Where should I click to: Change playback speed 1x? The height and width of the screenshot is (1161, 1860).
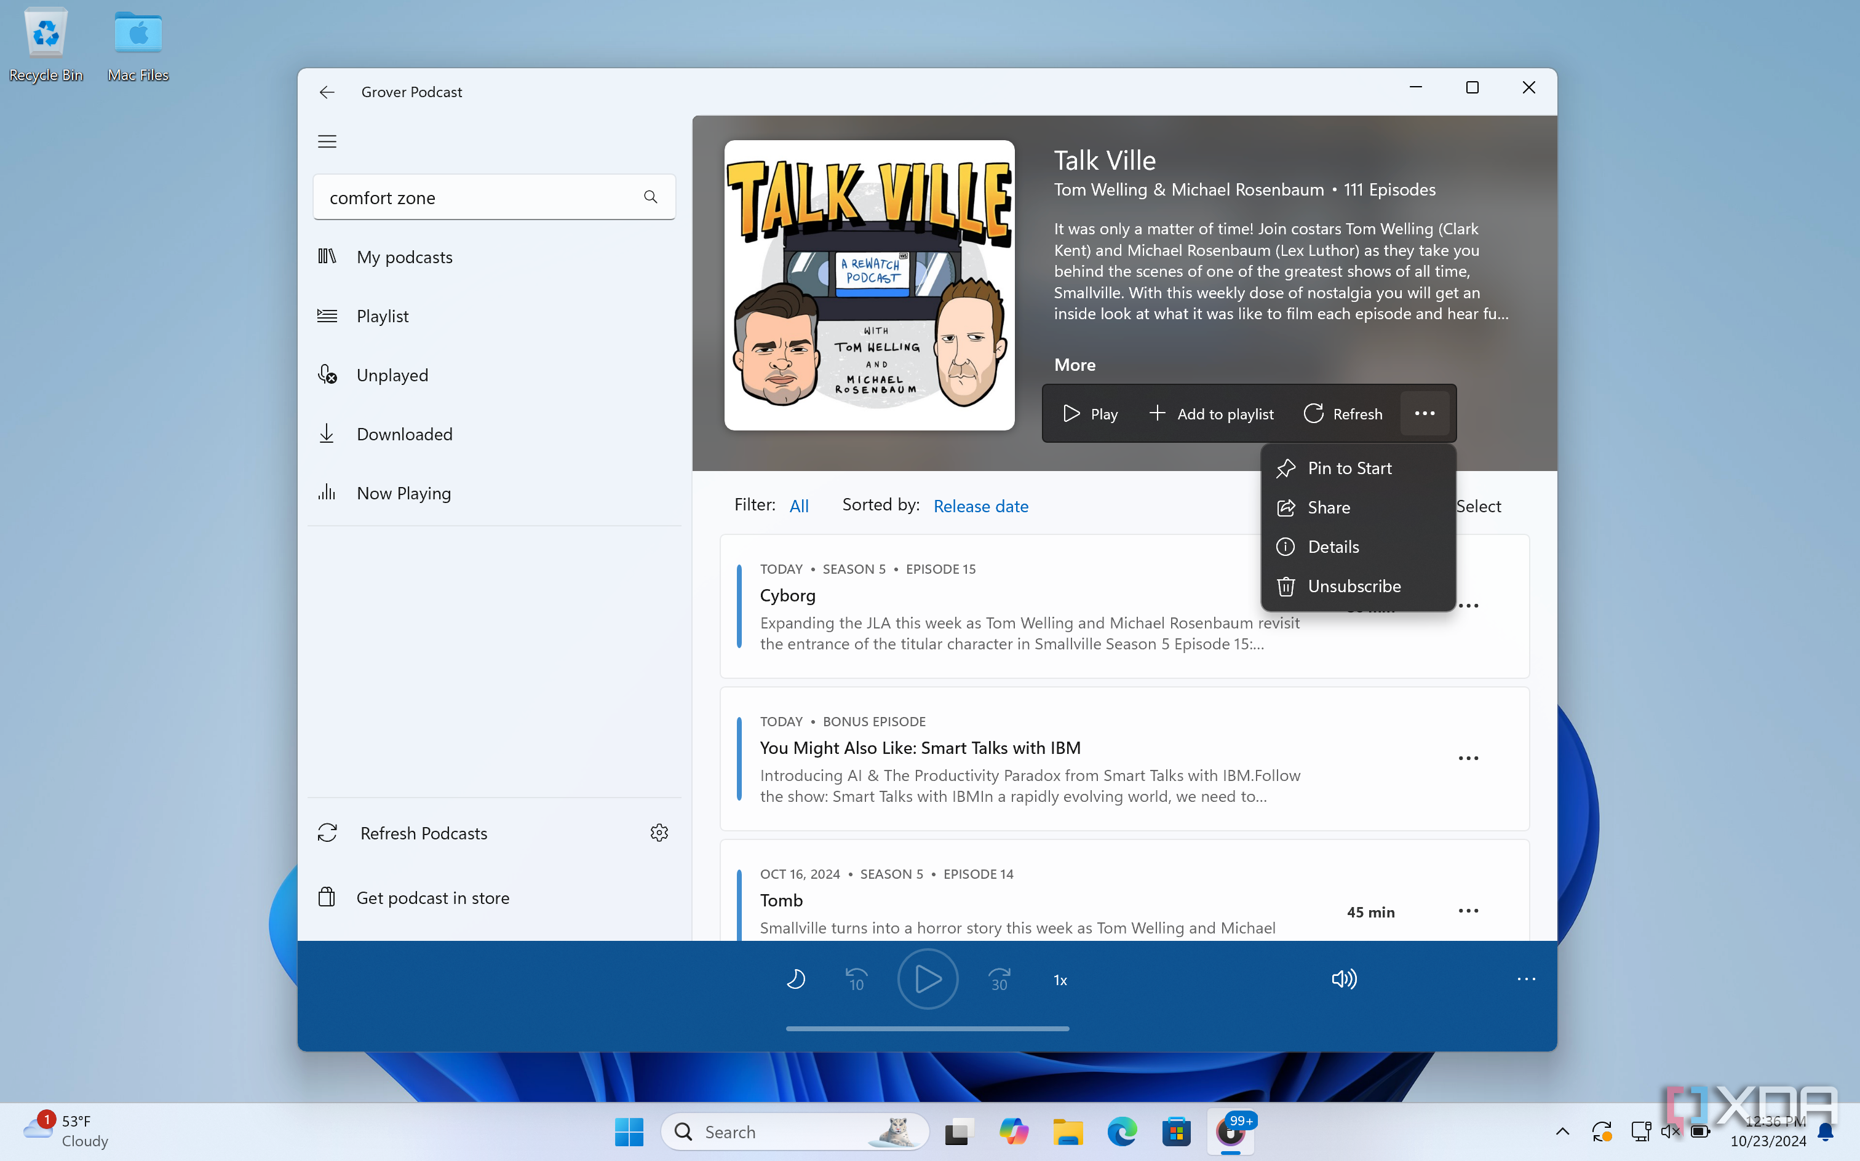point(1060,980)
